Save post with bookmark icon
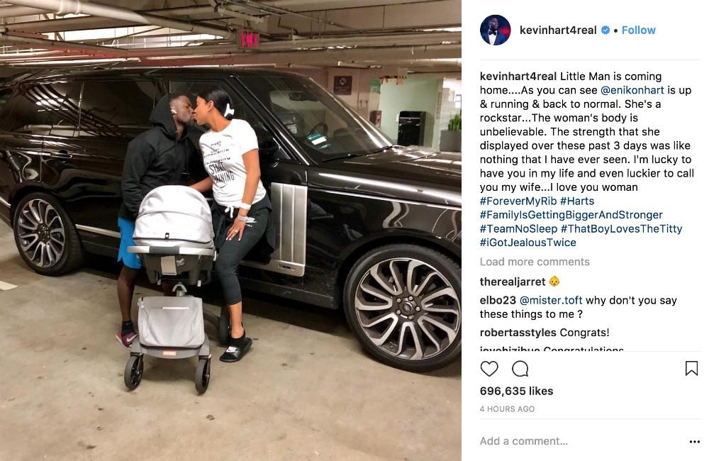Screen dimensions: 709x461 click(691, 368)
